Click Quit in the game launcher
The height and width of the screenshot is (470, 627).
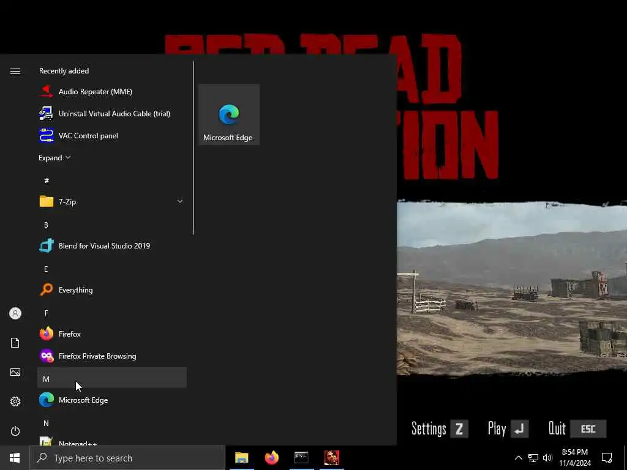[x=557, y=429]
